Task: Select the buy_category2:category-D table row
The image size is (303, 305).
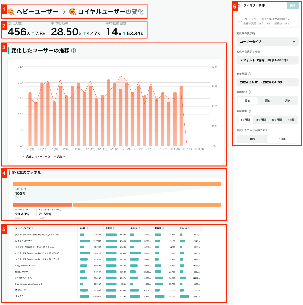Action: pyautogui.click(x=108, y=284)
